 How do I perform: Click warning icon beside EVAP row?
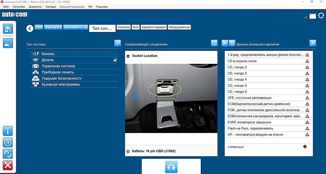(x=307, y=123)
